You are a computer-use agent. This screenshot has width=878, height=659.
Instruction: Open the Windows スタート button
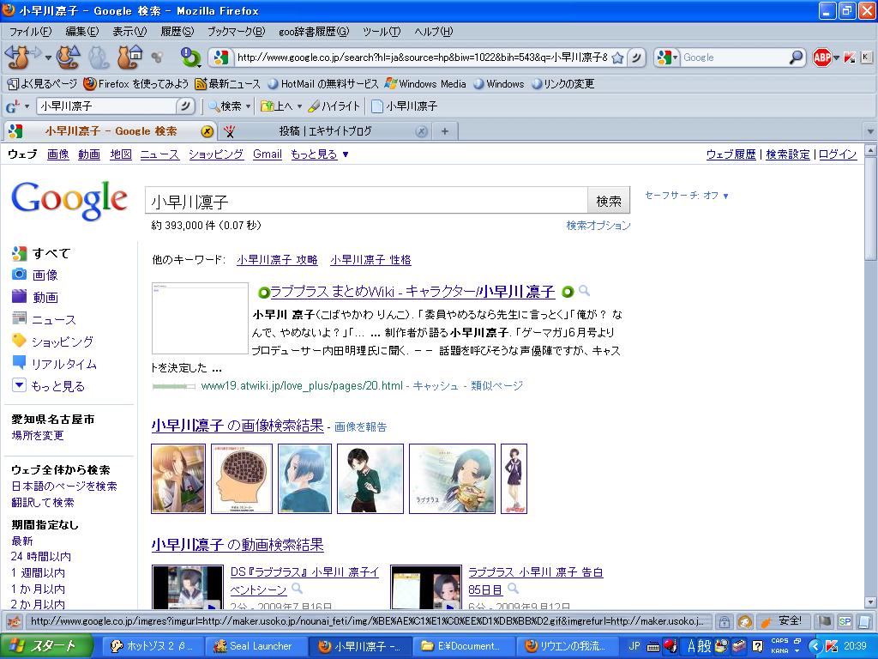click(x=46, y=646)
